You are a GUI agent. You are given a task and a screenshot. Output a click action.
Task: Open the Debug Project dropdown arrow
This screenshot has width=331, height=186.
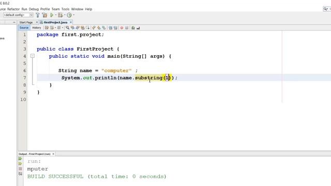65,15
